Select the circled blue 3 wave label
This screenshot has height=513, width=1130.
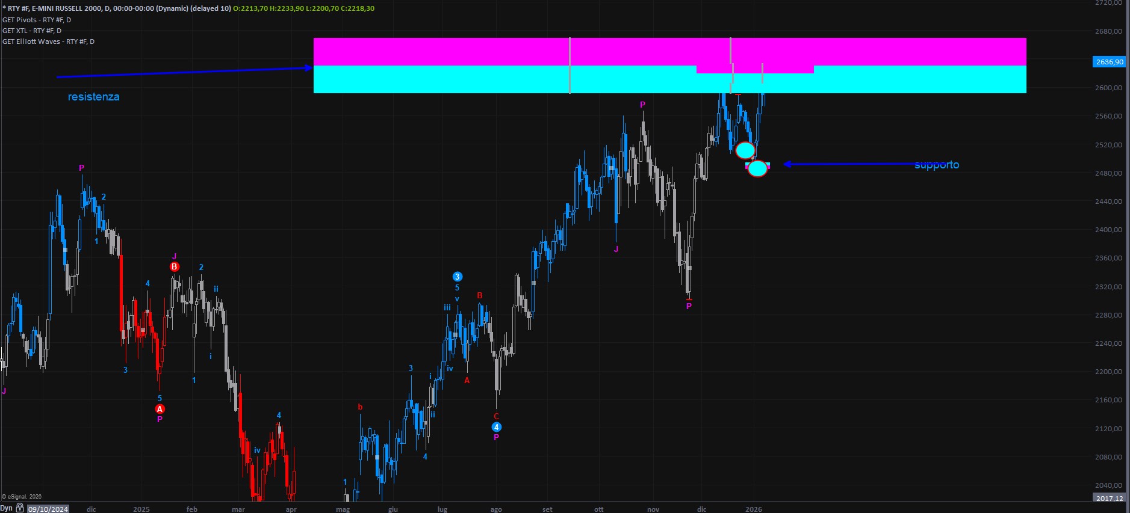458,277
